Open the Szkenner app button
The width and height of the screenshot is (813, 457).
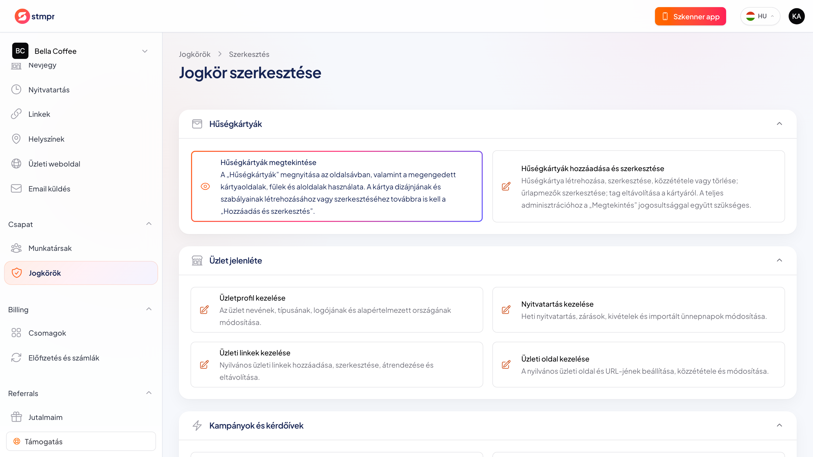pos(690,17)
